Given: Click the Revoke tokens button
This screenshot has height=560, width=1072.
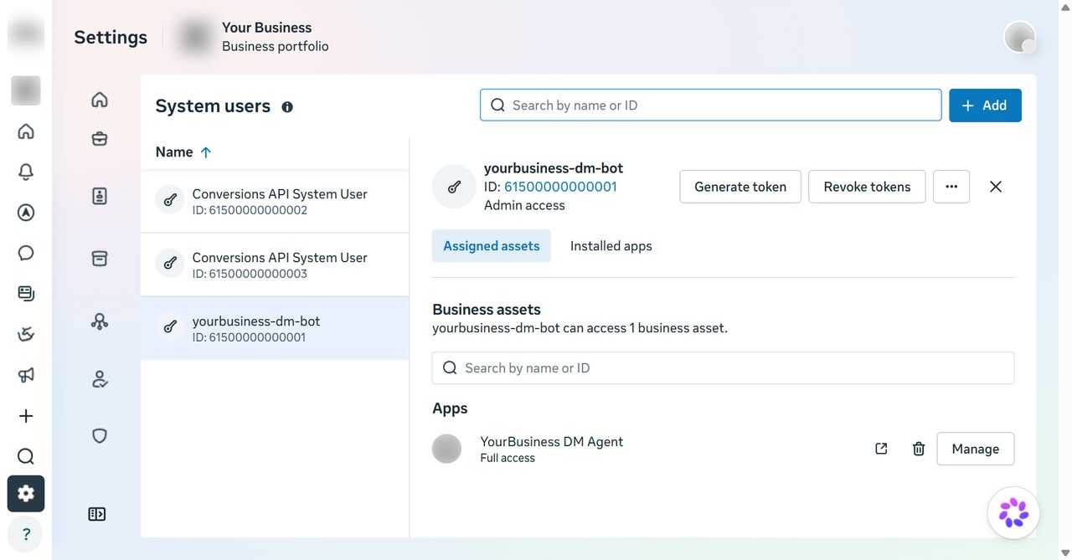Looking at the screenshot, I should tap(867, 187).
